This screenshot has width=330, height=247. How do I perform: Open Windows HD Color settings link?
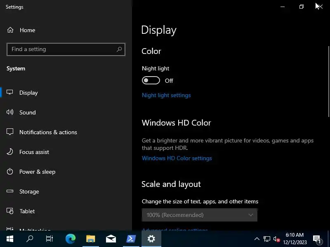[x=177, y=158]
